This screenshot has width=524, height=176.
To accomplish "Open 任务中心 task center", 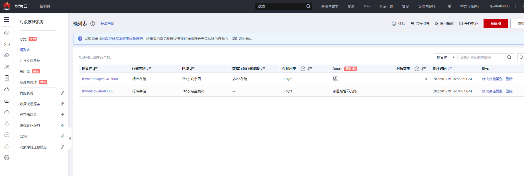I will click(468, 24).
